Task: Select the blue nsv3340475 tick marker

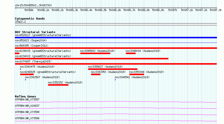Action: pyautogui.click(x=20, y=69)
